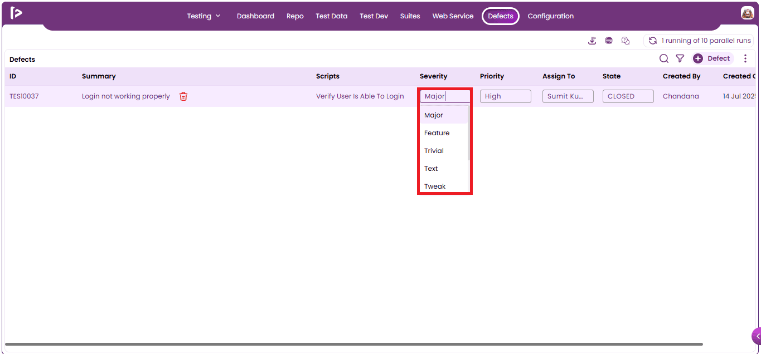Click the add Defect button
This screenshot has height=354, width=761.
click(712, 58)
